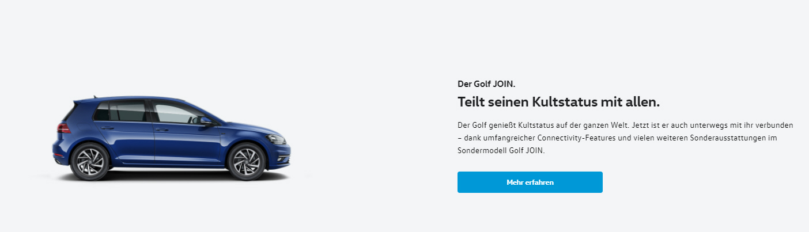Screen dimensions: 809x232
Task: Click the roof antenna on the Golf
Action: click(x=95, y=96)
